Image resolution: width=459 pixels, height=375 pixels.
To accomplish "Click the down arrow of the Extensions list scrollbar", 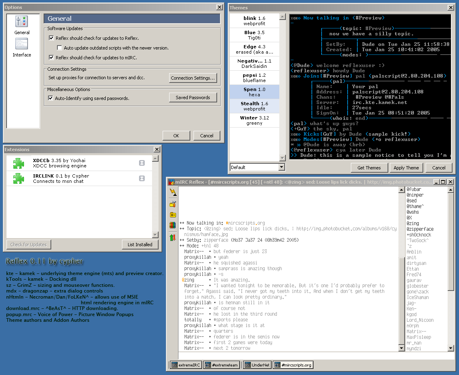I will click(155, 234).
